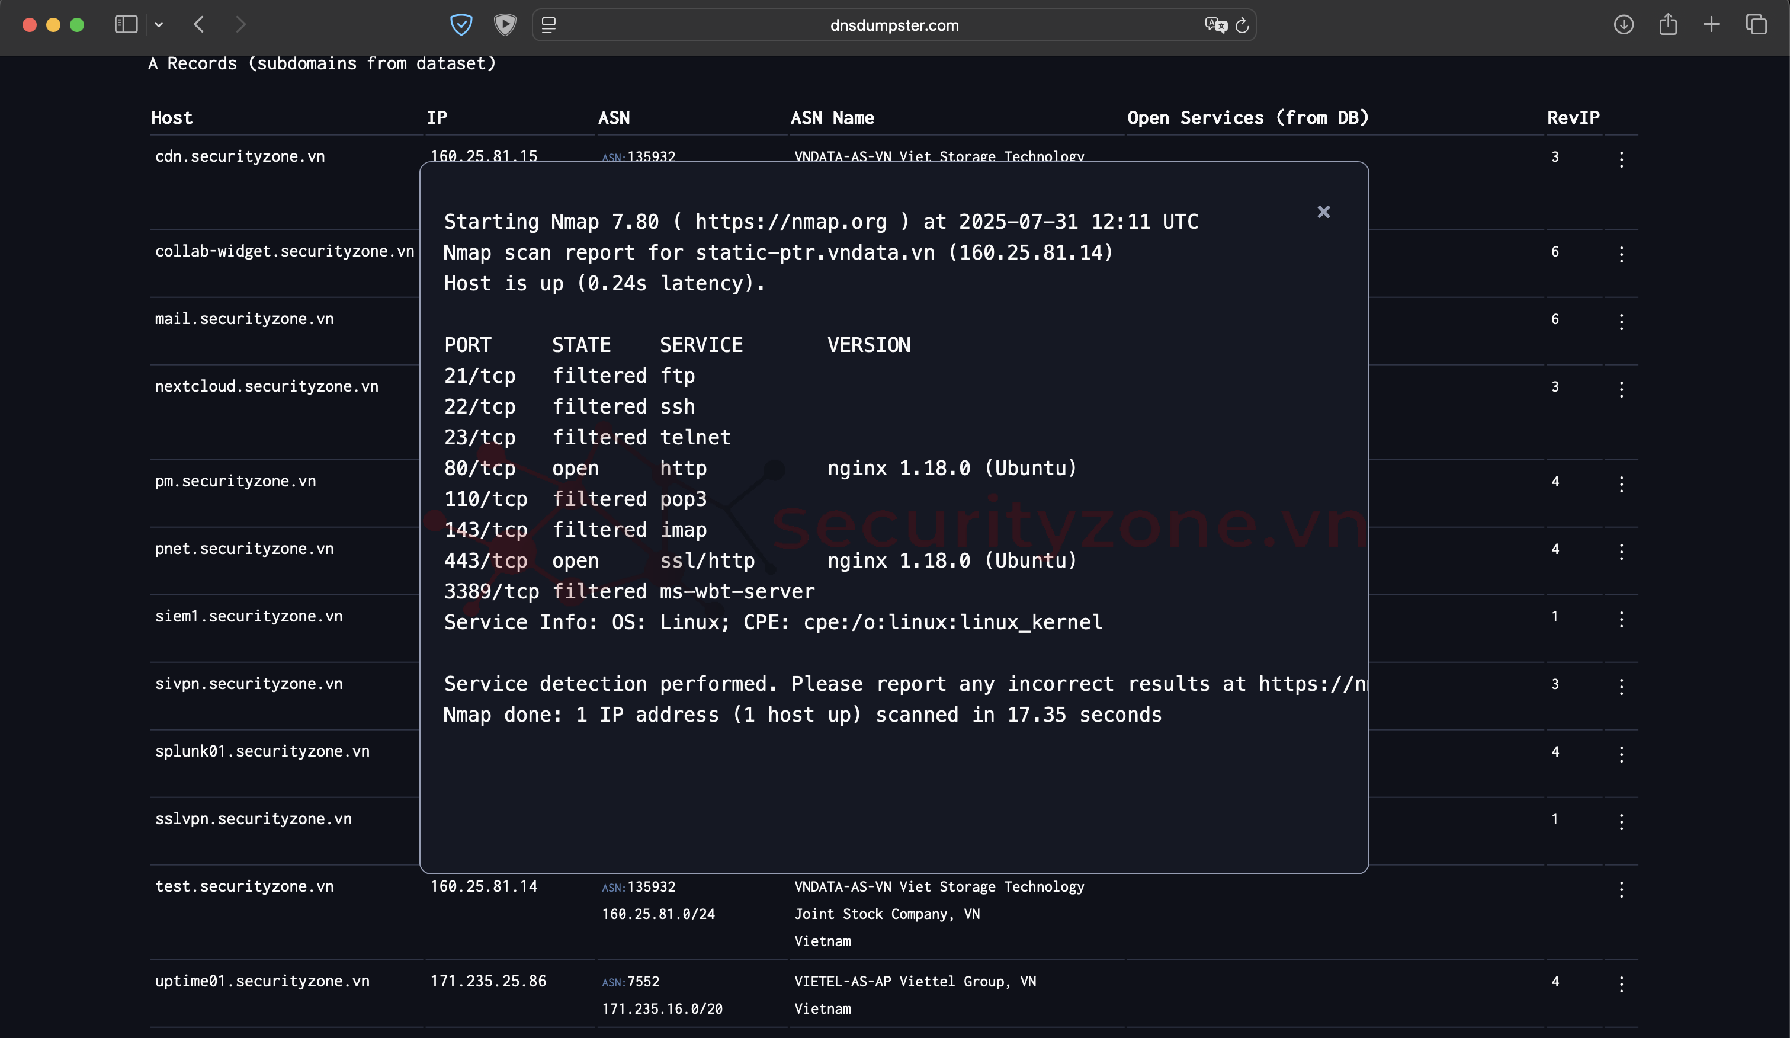Image resolution: width=1790 pixels, height=1038 pixels.
Task: Click the IP 171.235.25.86
Action: pyautogui.click(x=488, y=981)
